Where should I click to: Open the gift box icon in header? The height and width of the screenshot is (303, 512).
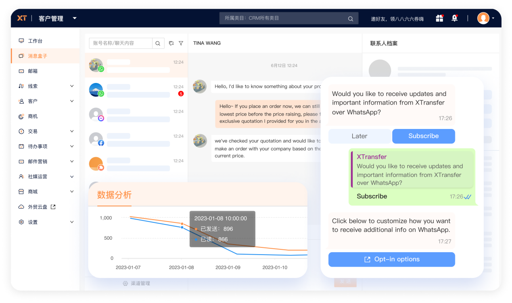pyautogui.click(x=439, y=18)
